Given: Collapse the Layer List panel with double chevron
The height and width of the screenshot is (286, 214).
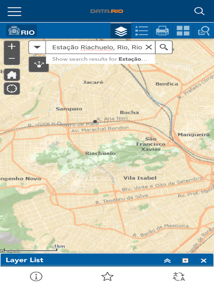Looking at the screenshot, I should (167, 261).
